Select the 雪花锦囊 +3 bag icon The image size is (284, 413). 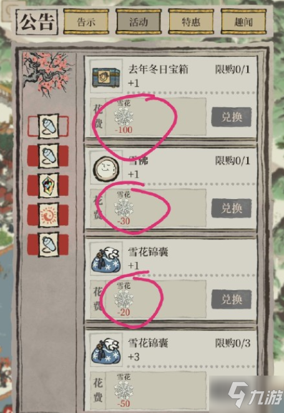[106, 351]
